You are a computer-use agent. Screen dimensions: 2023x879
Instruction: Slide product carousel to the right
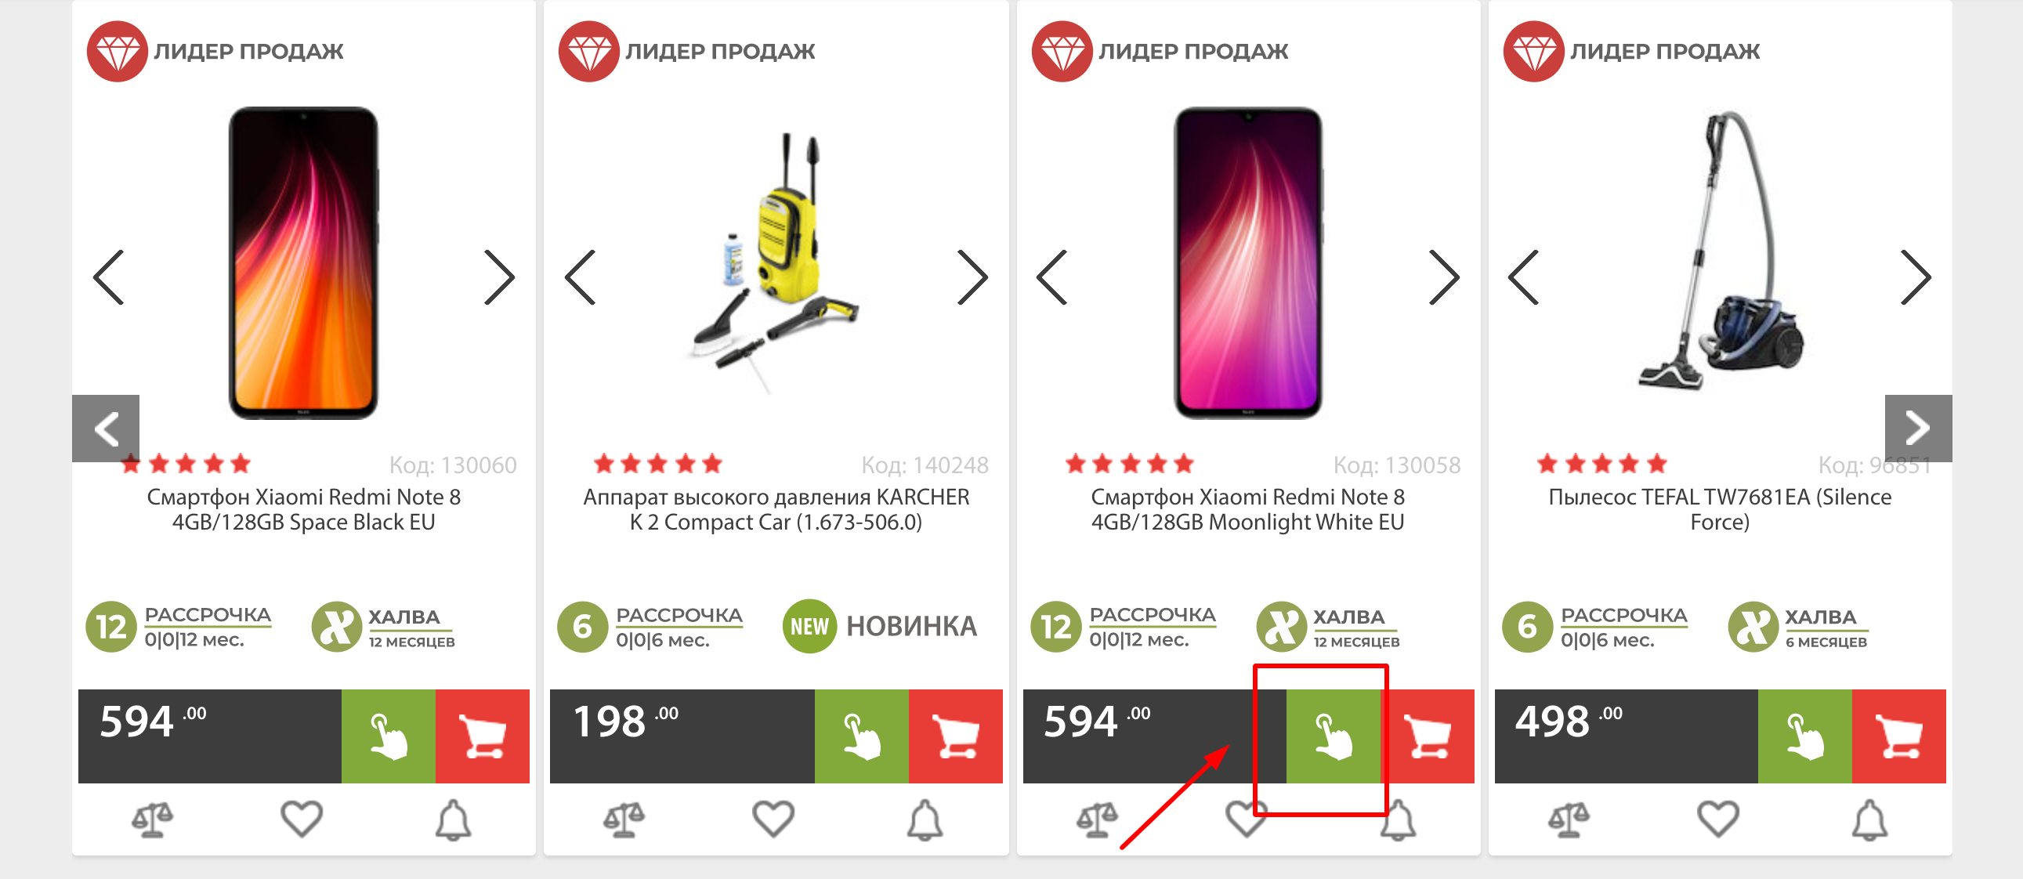pos(1919,428)
